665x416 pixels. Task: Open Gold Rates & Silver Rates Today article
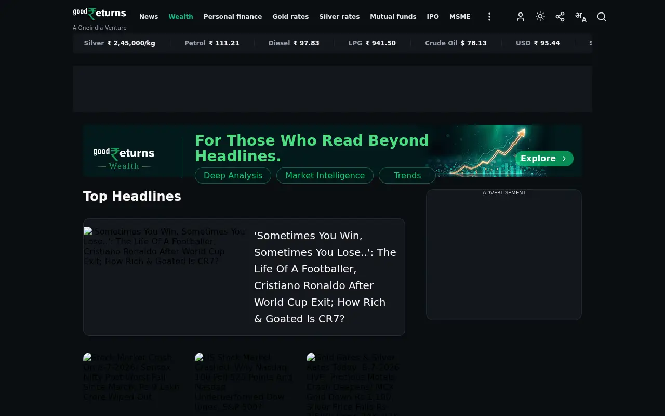[357, 384]
